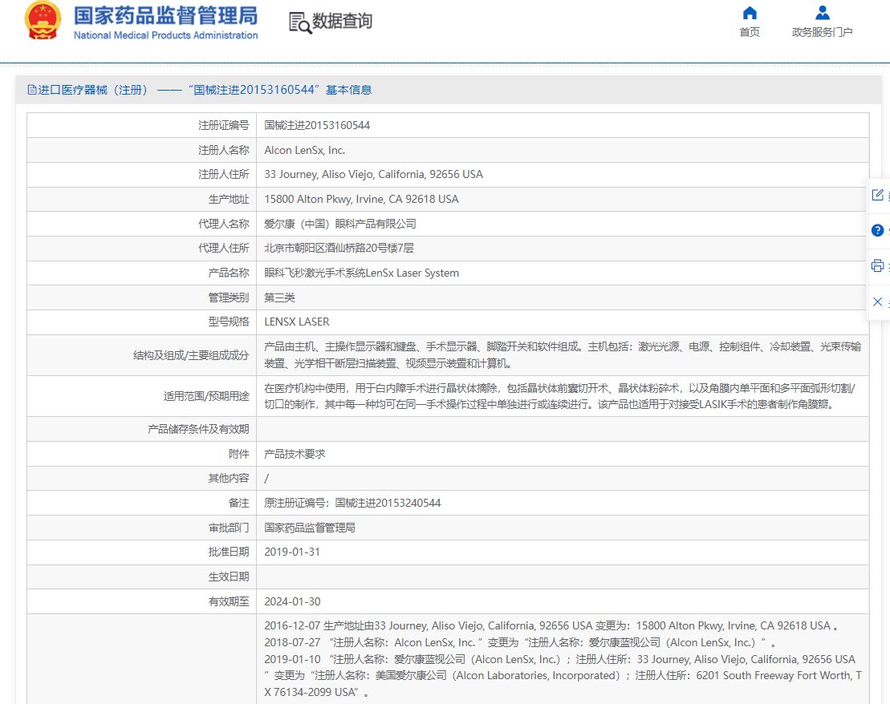Screen dimensions: 890x704
Task: Select the 2018-07-27 change record line
Action: 520,643
